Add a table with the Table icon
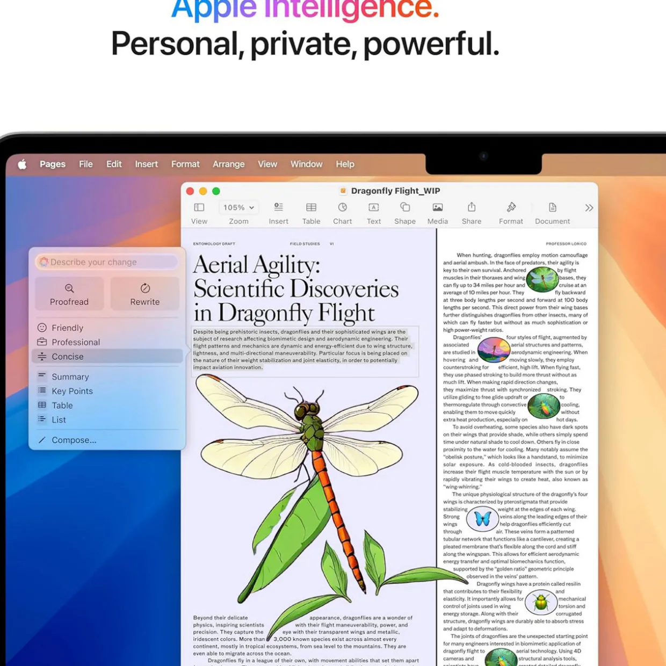 311,208
